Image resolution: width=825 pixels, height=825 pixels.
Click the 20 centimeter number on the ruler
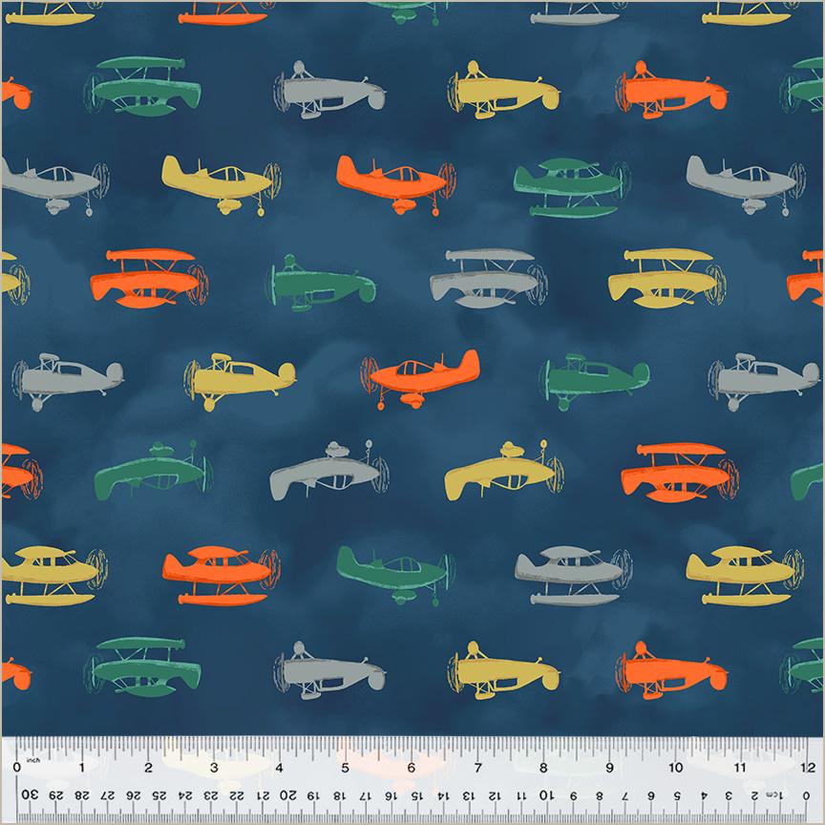(288, 794)
